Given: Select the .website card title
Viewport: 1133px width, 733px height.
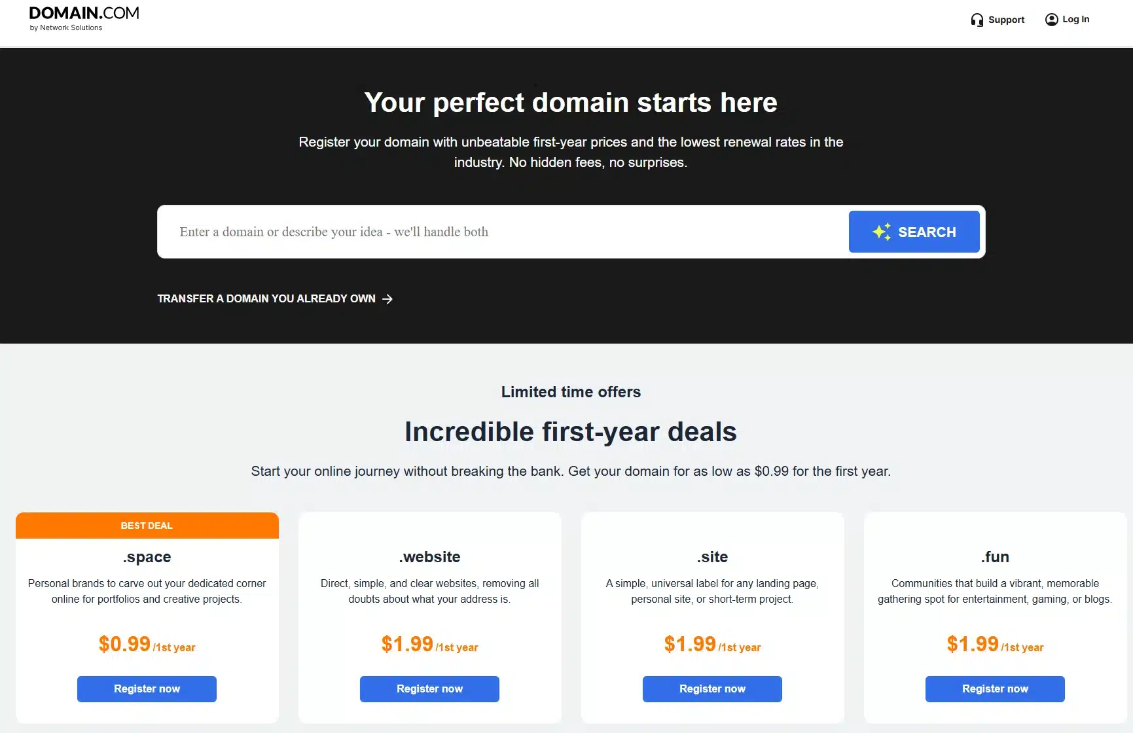Looking at the screenshot, I should click(x=429, y=557).
